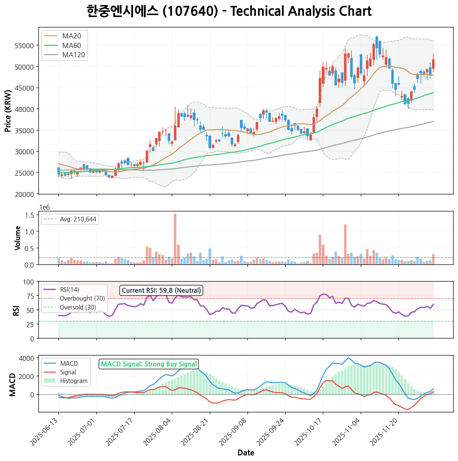This screenshot has width=458, height=461.
Task: Click the MACD Signal: Strong Buy Signal label
Action: [x=149, y=364]
